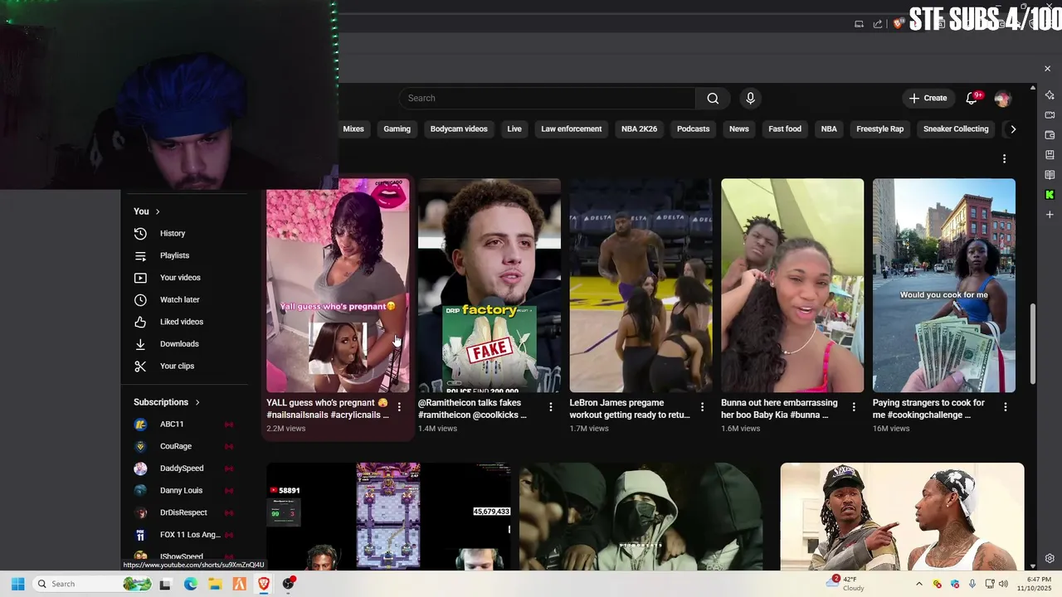Select the Podcasts chip
Viewport: 1062px width, 597px height.
coord(693,129)
